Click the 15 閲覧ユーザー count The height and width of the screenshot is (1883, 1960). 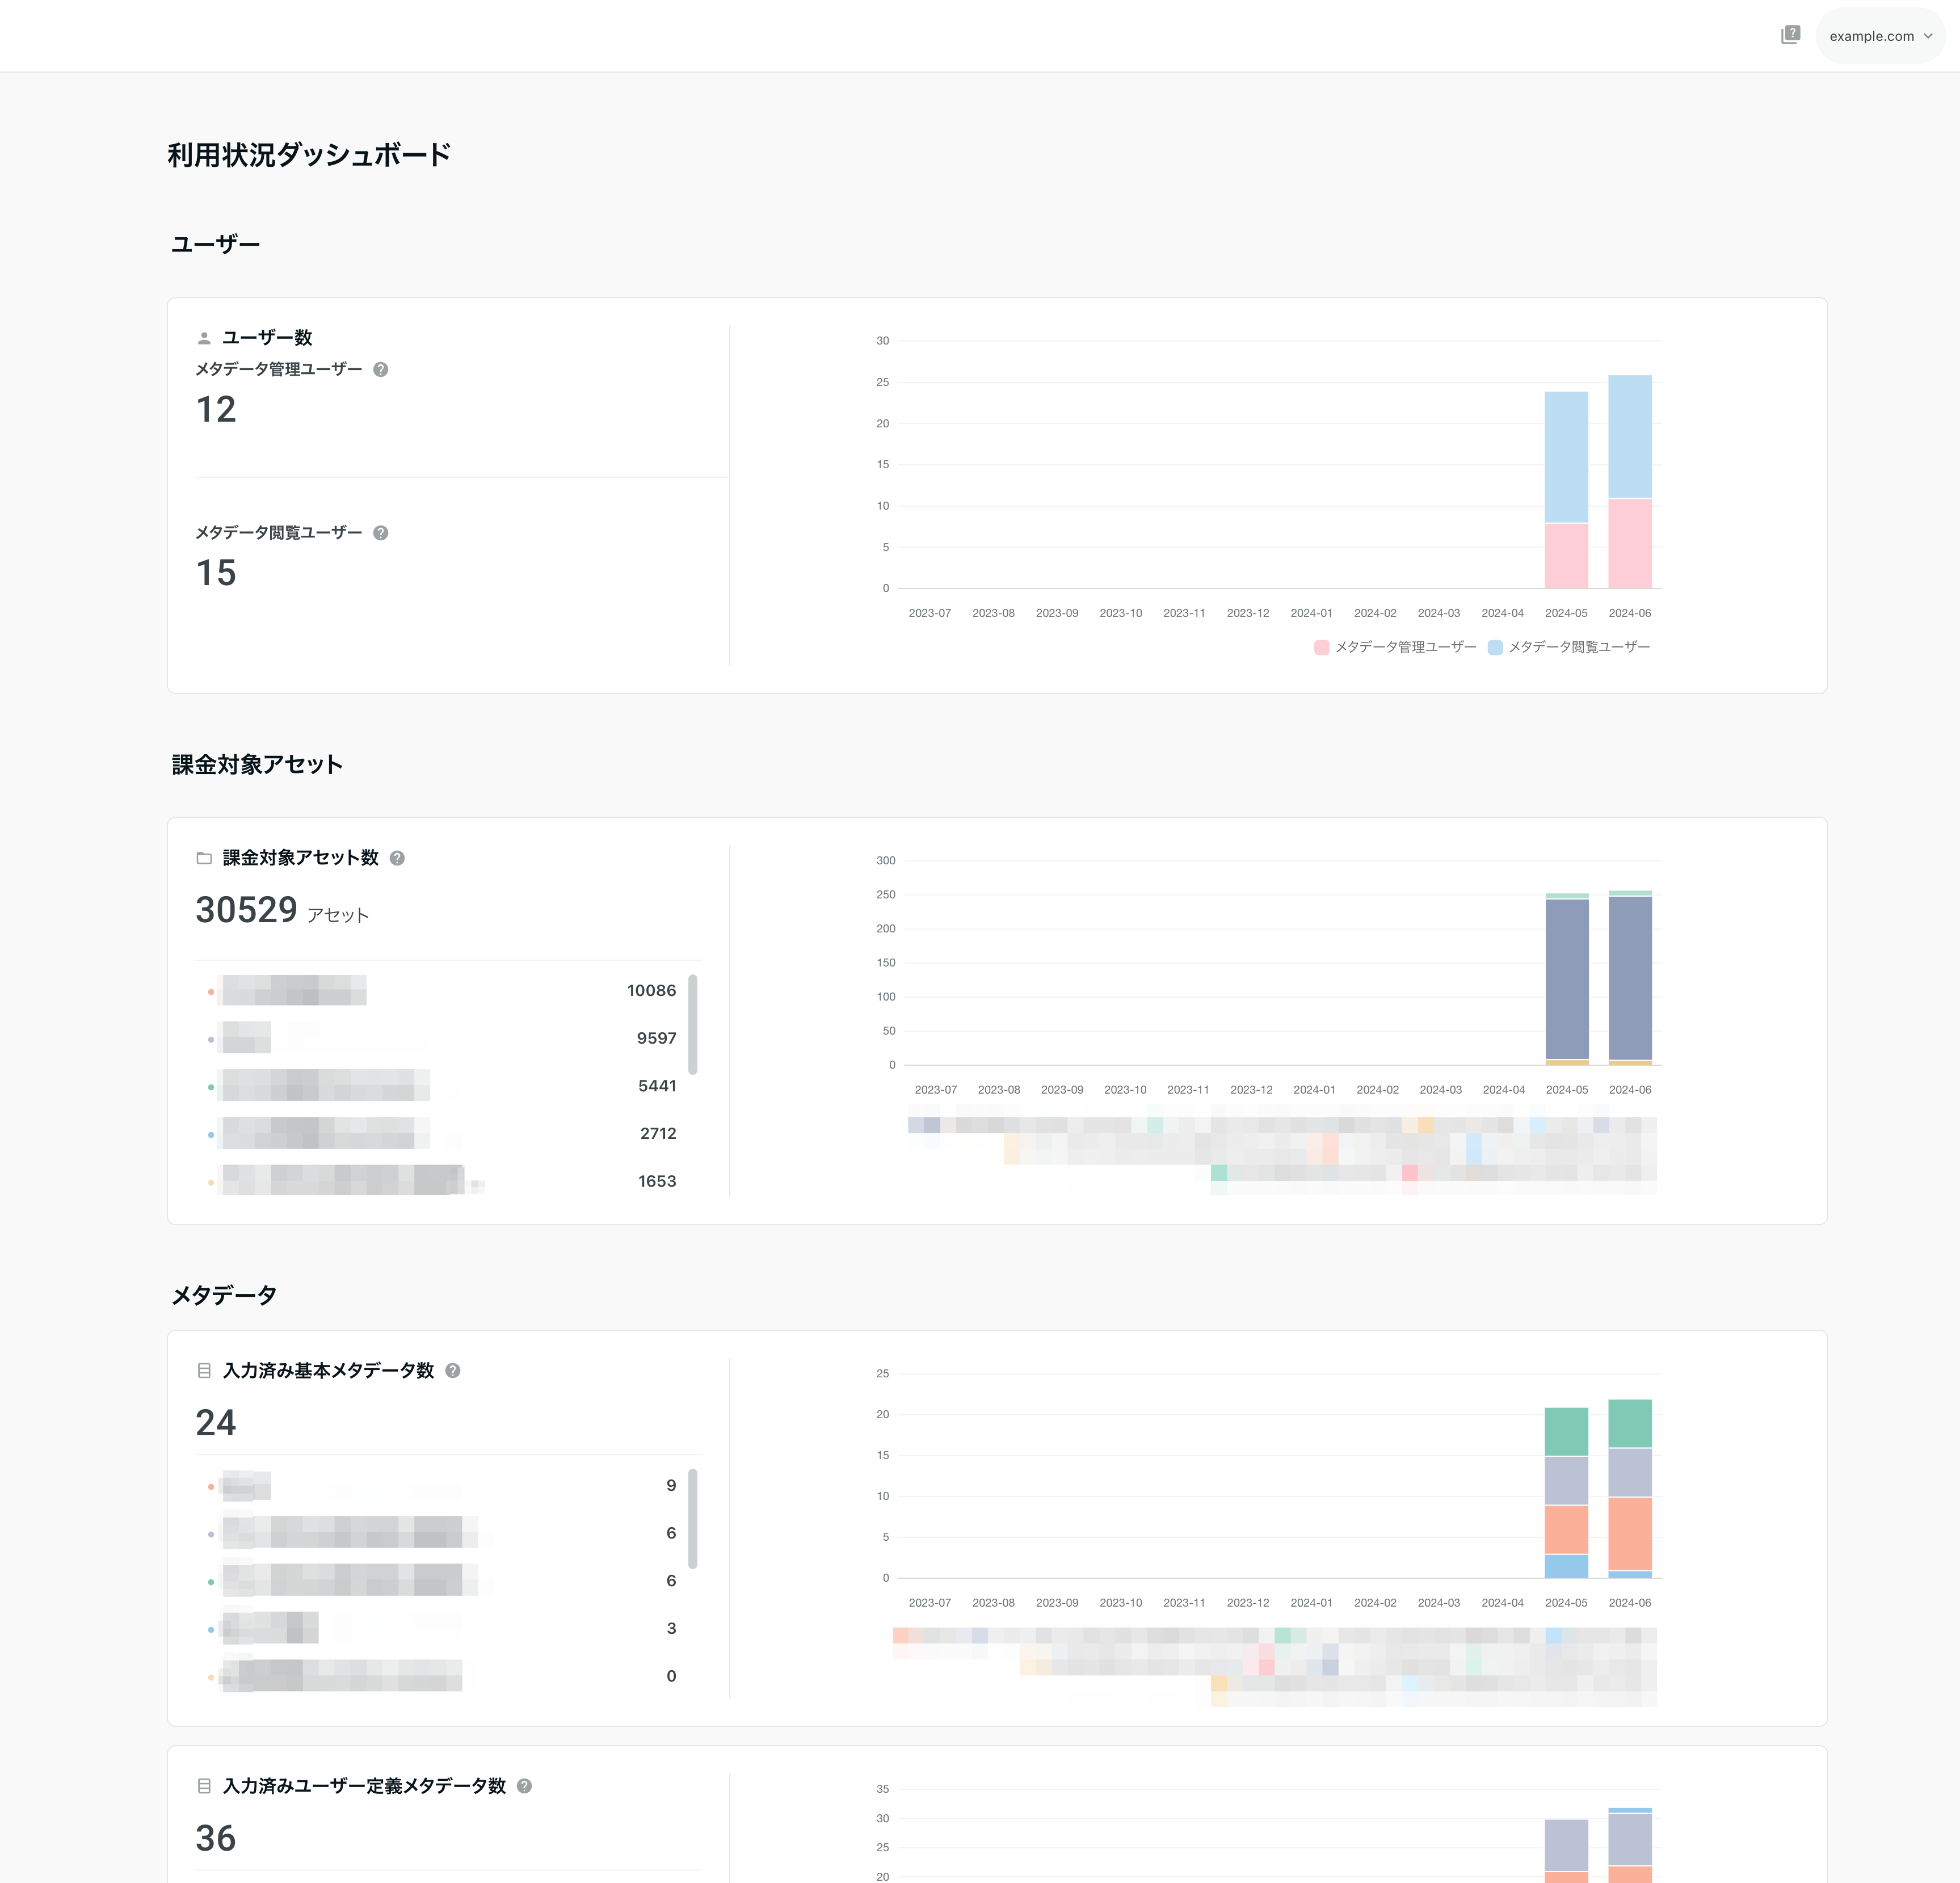[x=216, y=573]
